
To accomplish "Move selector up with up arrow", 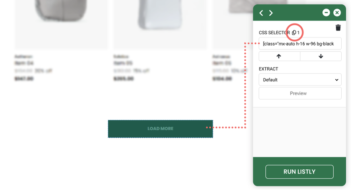I will [279, 56].
